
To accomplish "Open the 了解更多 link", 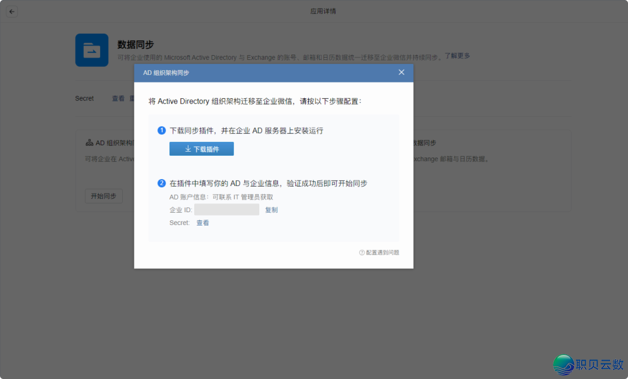I will point(457,57).
